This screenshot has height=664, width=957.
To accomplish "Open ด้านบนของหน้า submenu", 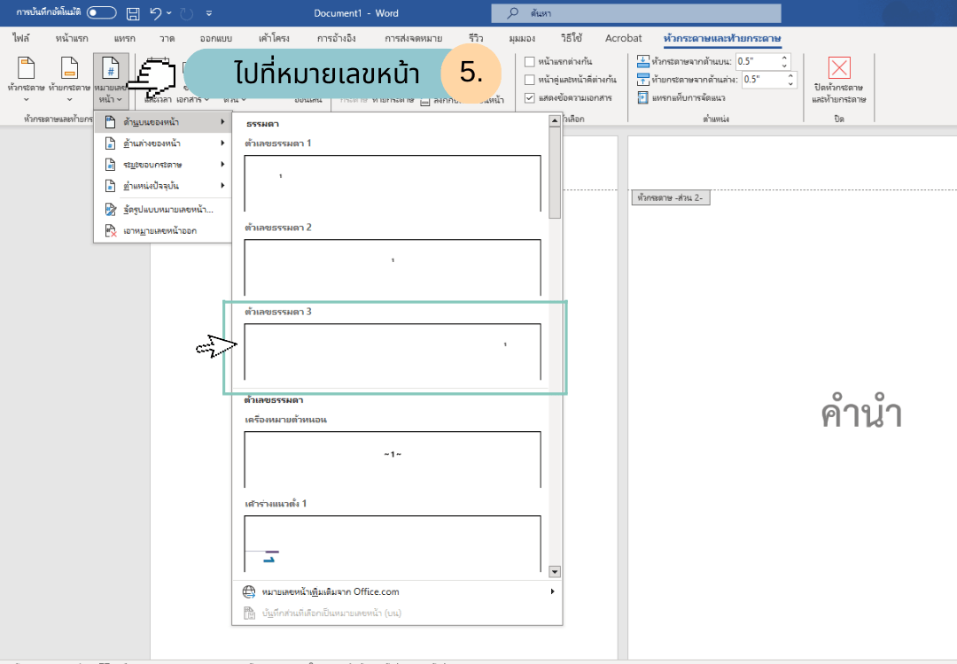I will 163,122.
